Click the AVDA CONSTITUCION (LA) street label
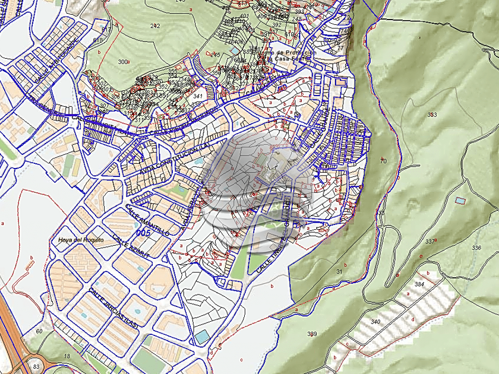The width and height of the screenshot is (499, 374). 174,158
